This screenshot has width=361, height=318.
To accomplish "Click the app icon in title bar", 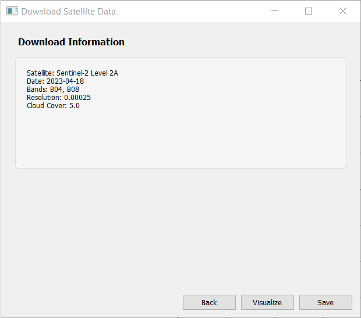I will coord(12,11).
